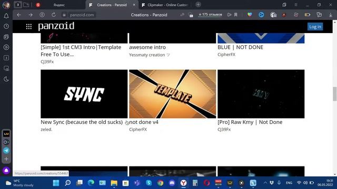Open Skype from the taskbar

click(x=148, y=183)
